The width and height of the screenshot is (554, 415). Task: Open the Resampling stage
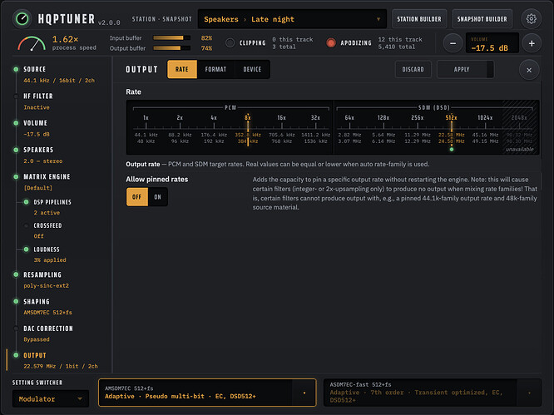(42, 274)
